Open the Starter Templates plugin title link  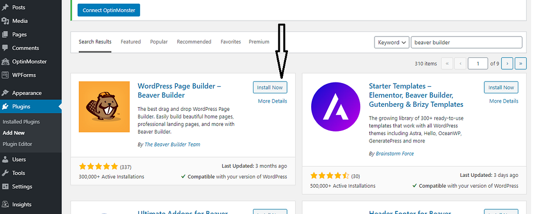click(x=416, y=95)
